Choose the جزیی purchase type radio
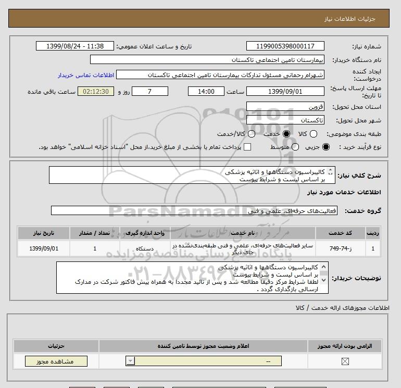This screenshot has height=388, width=401. click(x=326, y=147)
